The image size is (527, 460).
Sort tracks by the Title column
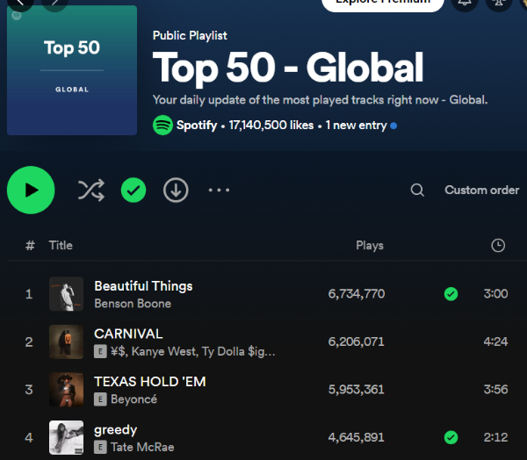[x=61, y=246]
